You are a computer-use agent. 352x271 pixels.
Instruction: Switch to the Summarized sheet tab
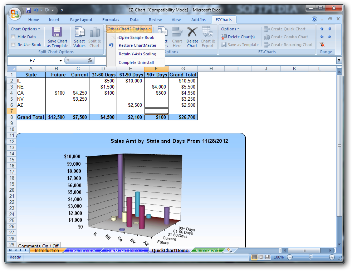(207, 250)
